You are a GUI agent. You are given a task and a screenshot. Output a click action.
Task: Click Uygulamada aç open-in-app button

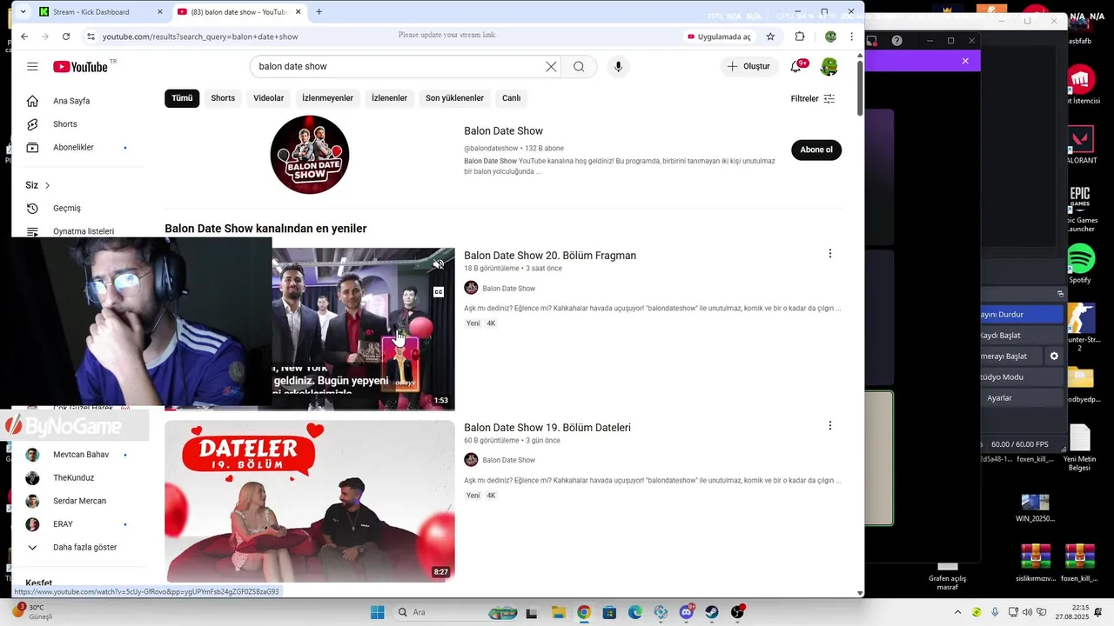(x=719, y=37)
